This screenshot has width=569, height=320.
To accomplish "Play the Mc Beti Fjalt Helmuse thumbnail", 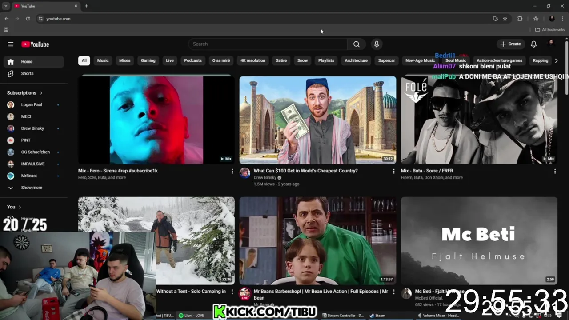I will pos(479,240).
